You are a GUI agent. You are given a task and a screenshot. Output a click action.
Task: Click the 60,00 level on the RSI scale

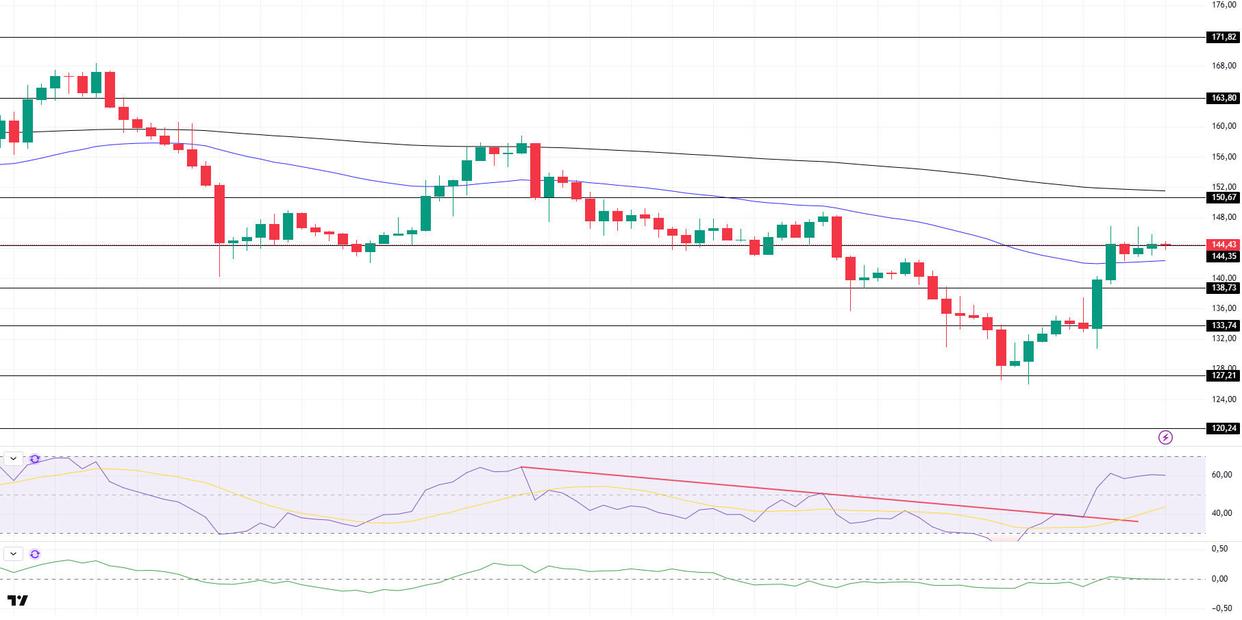click(1221, 475)
